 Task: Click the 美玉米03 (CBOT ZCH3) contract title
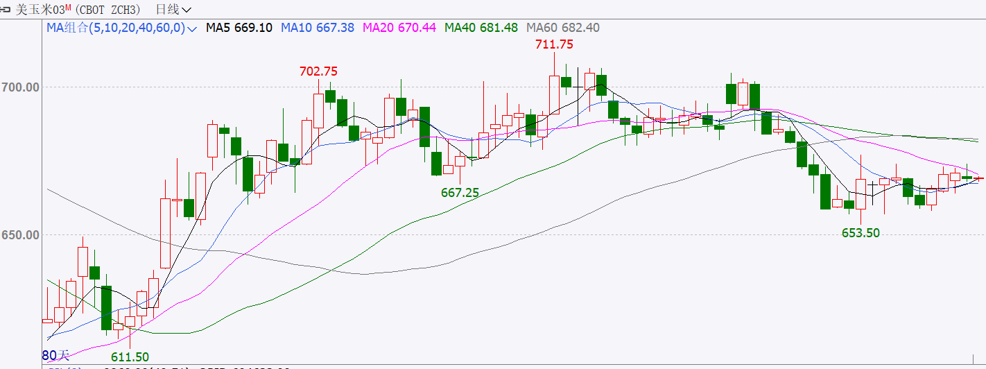pos(78,9)
